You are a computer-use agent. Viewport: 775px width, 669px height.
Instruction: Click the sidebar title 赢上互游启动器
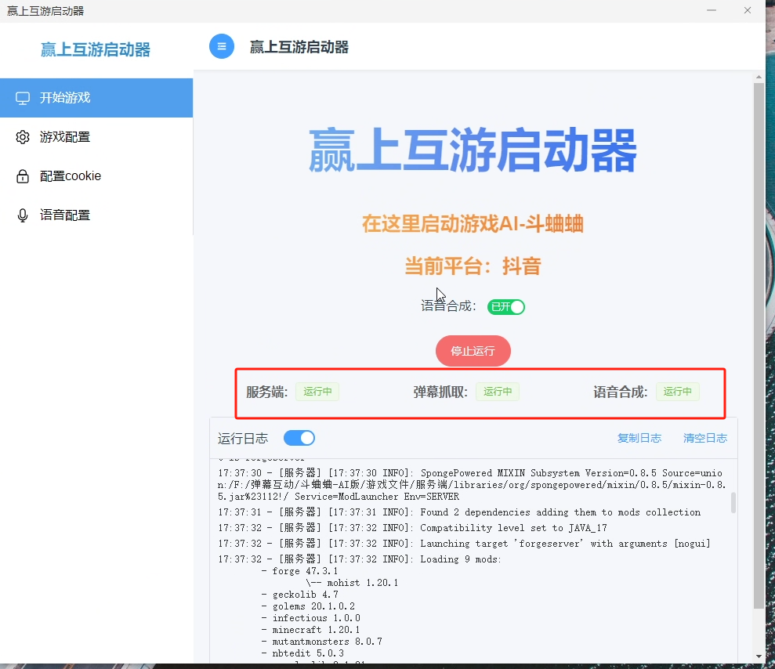coord(96,50)
